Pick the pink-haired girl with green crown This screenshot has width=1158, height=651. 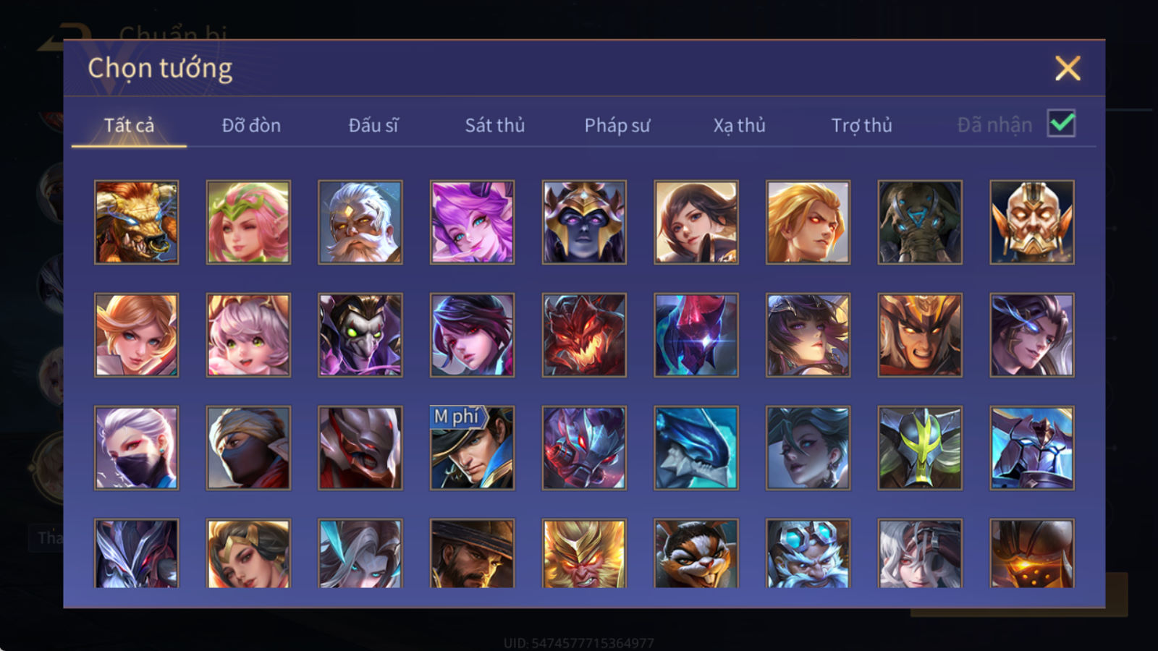pyautogui.click(x=248, y=222)
